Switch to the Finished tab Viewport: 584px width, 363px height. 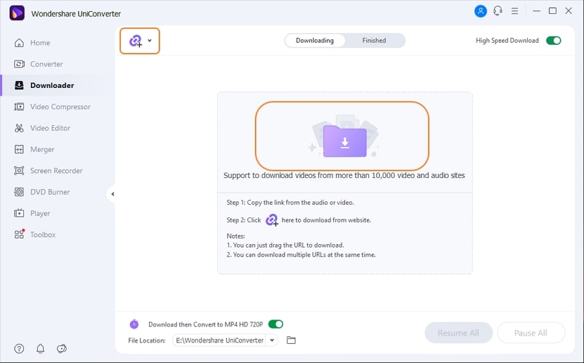coord(374,41)
